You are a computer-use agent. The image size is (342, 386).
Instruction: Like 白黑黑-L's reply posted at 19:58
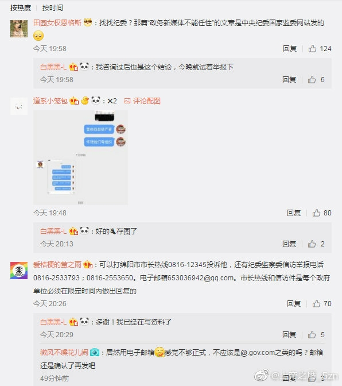(x=312, y=79)
